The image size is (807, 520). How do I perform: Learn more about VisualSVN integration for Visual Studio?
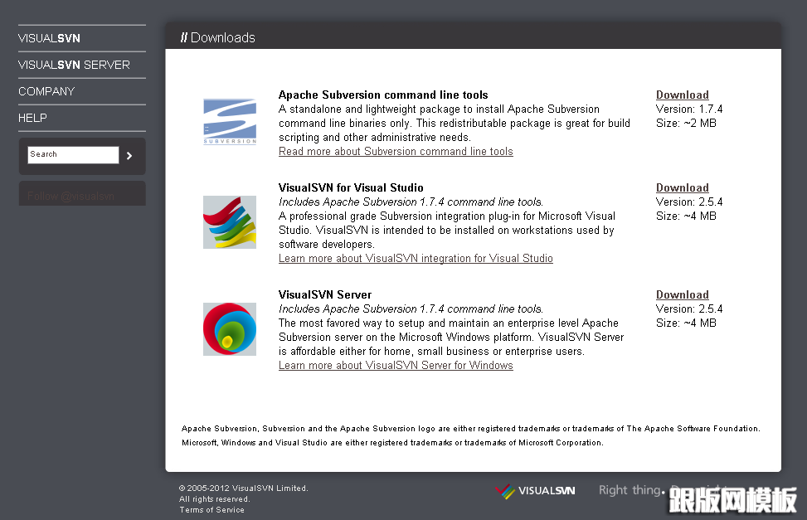[x=416, y=259]
